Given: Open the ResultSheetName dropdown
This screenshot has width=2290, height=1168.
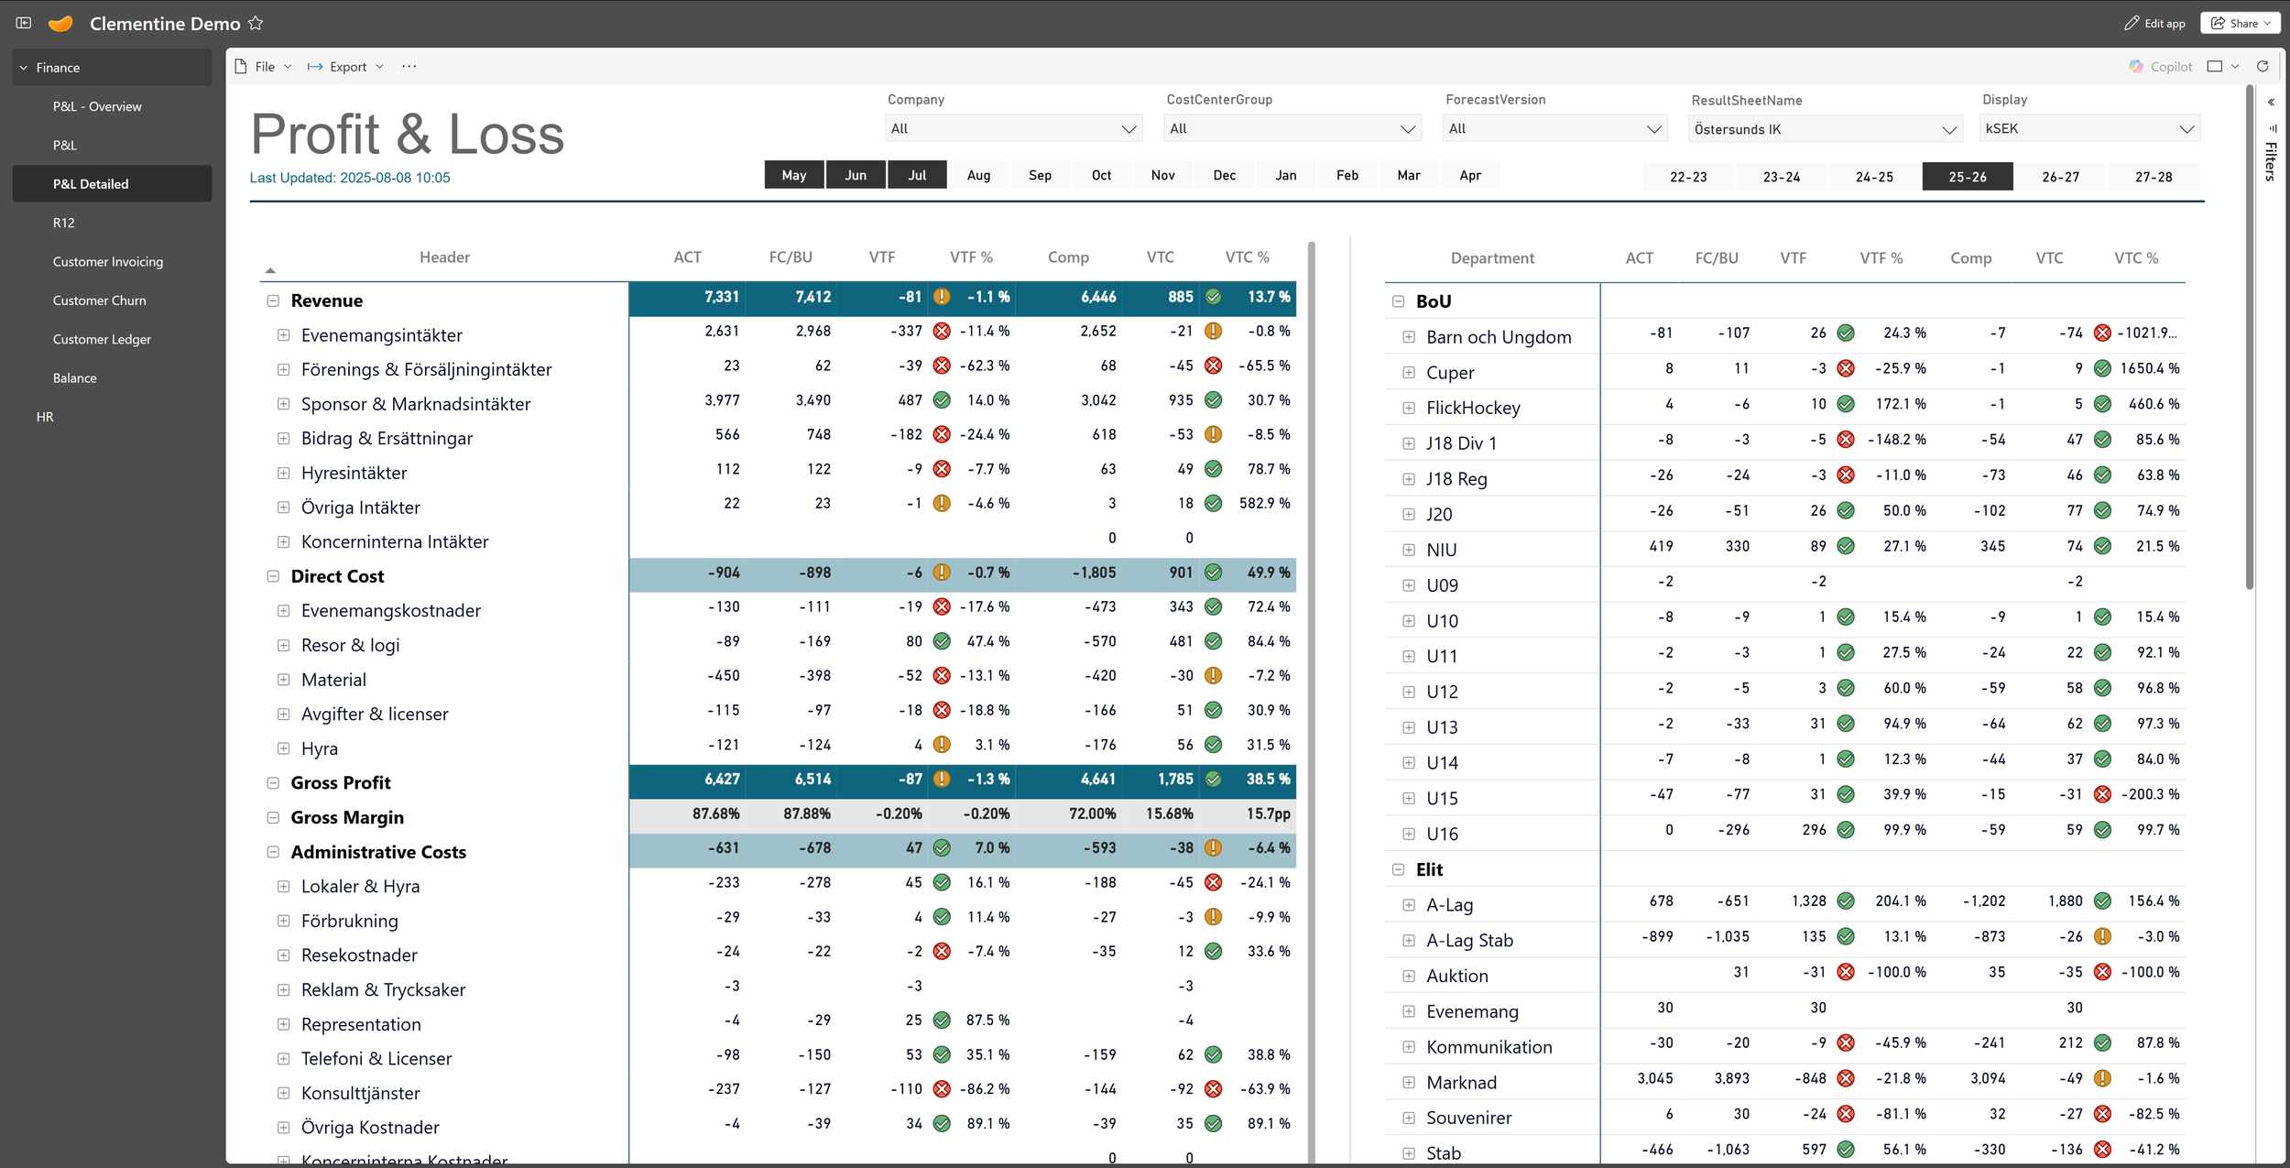Looking at the screenshot, I should coord(1825,129).
